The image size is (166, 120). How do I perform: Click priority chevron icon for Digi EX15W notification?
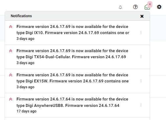10,75
